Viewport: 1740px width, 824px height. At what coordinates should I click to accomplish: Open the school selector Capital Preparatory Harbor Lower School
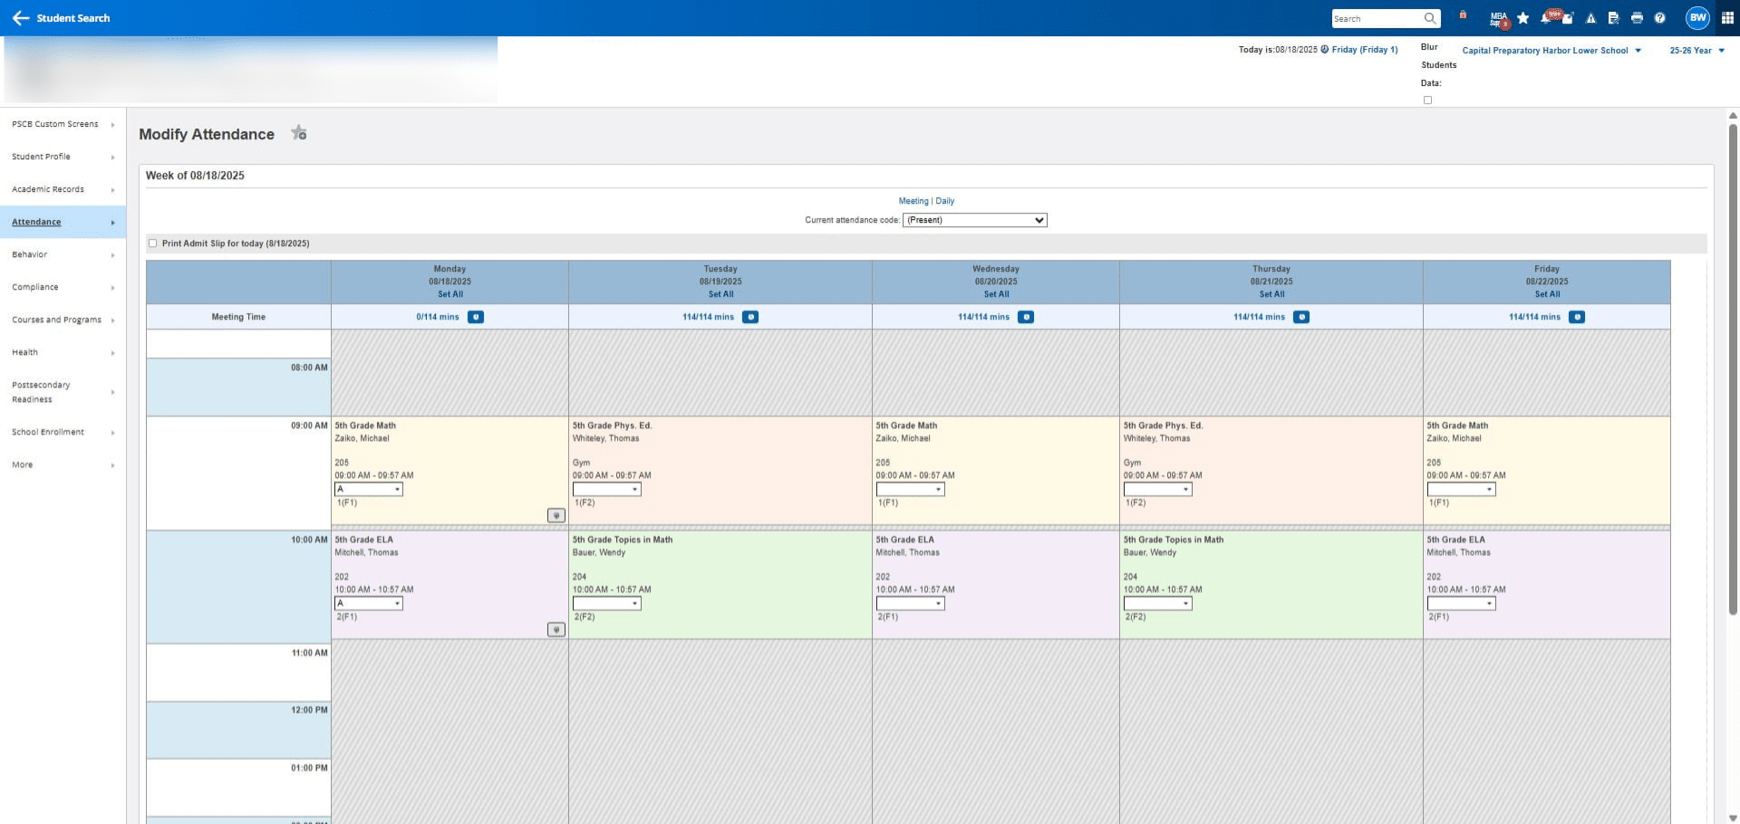1551,51
